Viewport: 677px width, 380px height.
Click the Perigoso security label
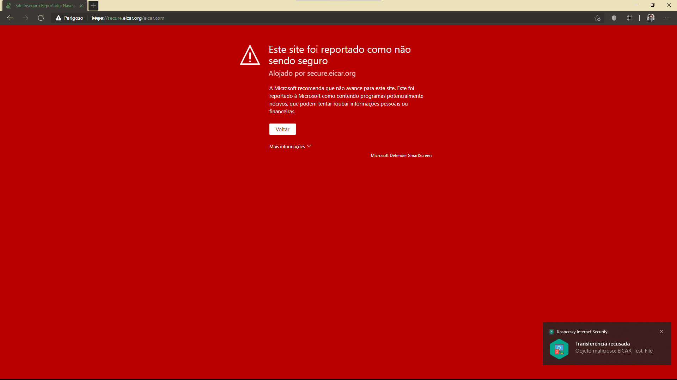73,18
